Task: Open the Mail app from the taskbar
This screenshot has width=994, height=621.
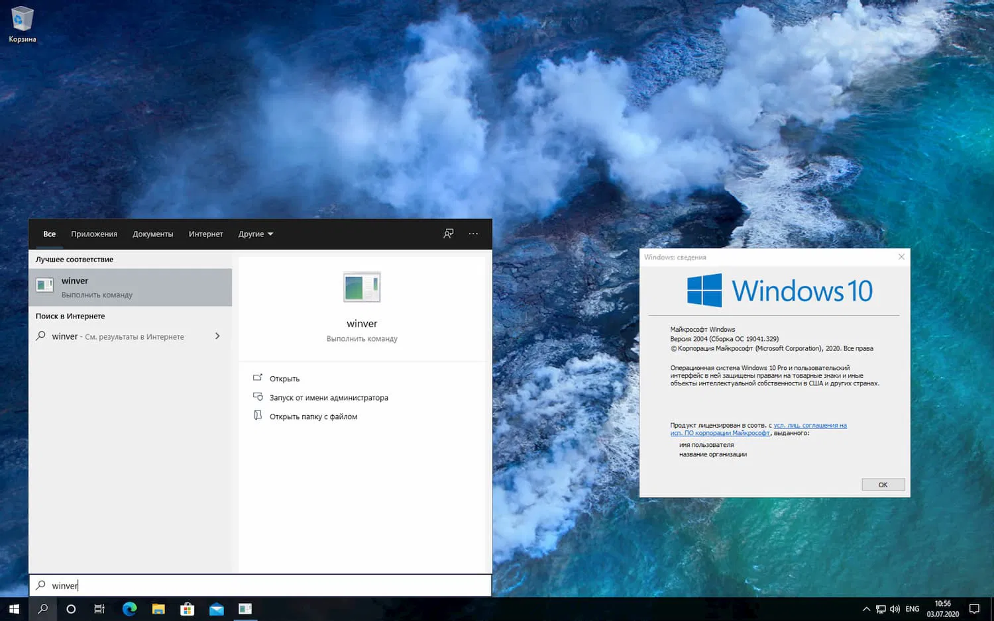Action: pyautogui.click(x=216, y=609)
